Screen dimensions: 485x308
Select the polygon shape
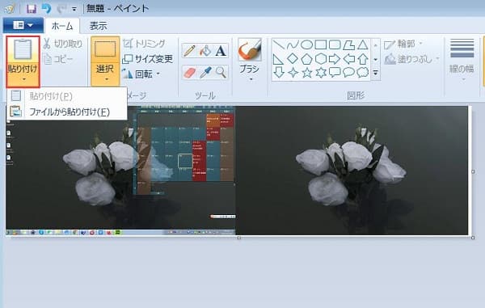coord(348,45)
